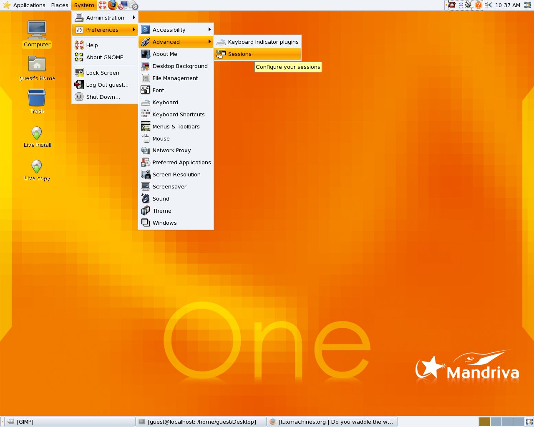Click the top-right window selector icon
This screenshot has width=534, height=427.
[527, 5]
